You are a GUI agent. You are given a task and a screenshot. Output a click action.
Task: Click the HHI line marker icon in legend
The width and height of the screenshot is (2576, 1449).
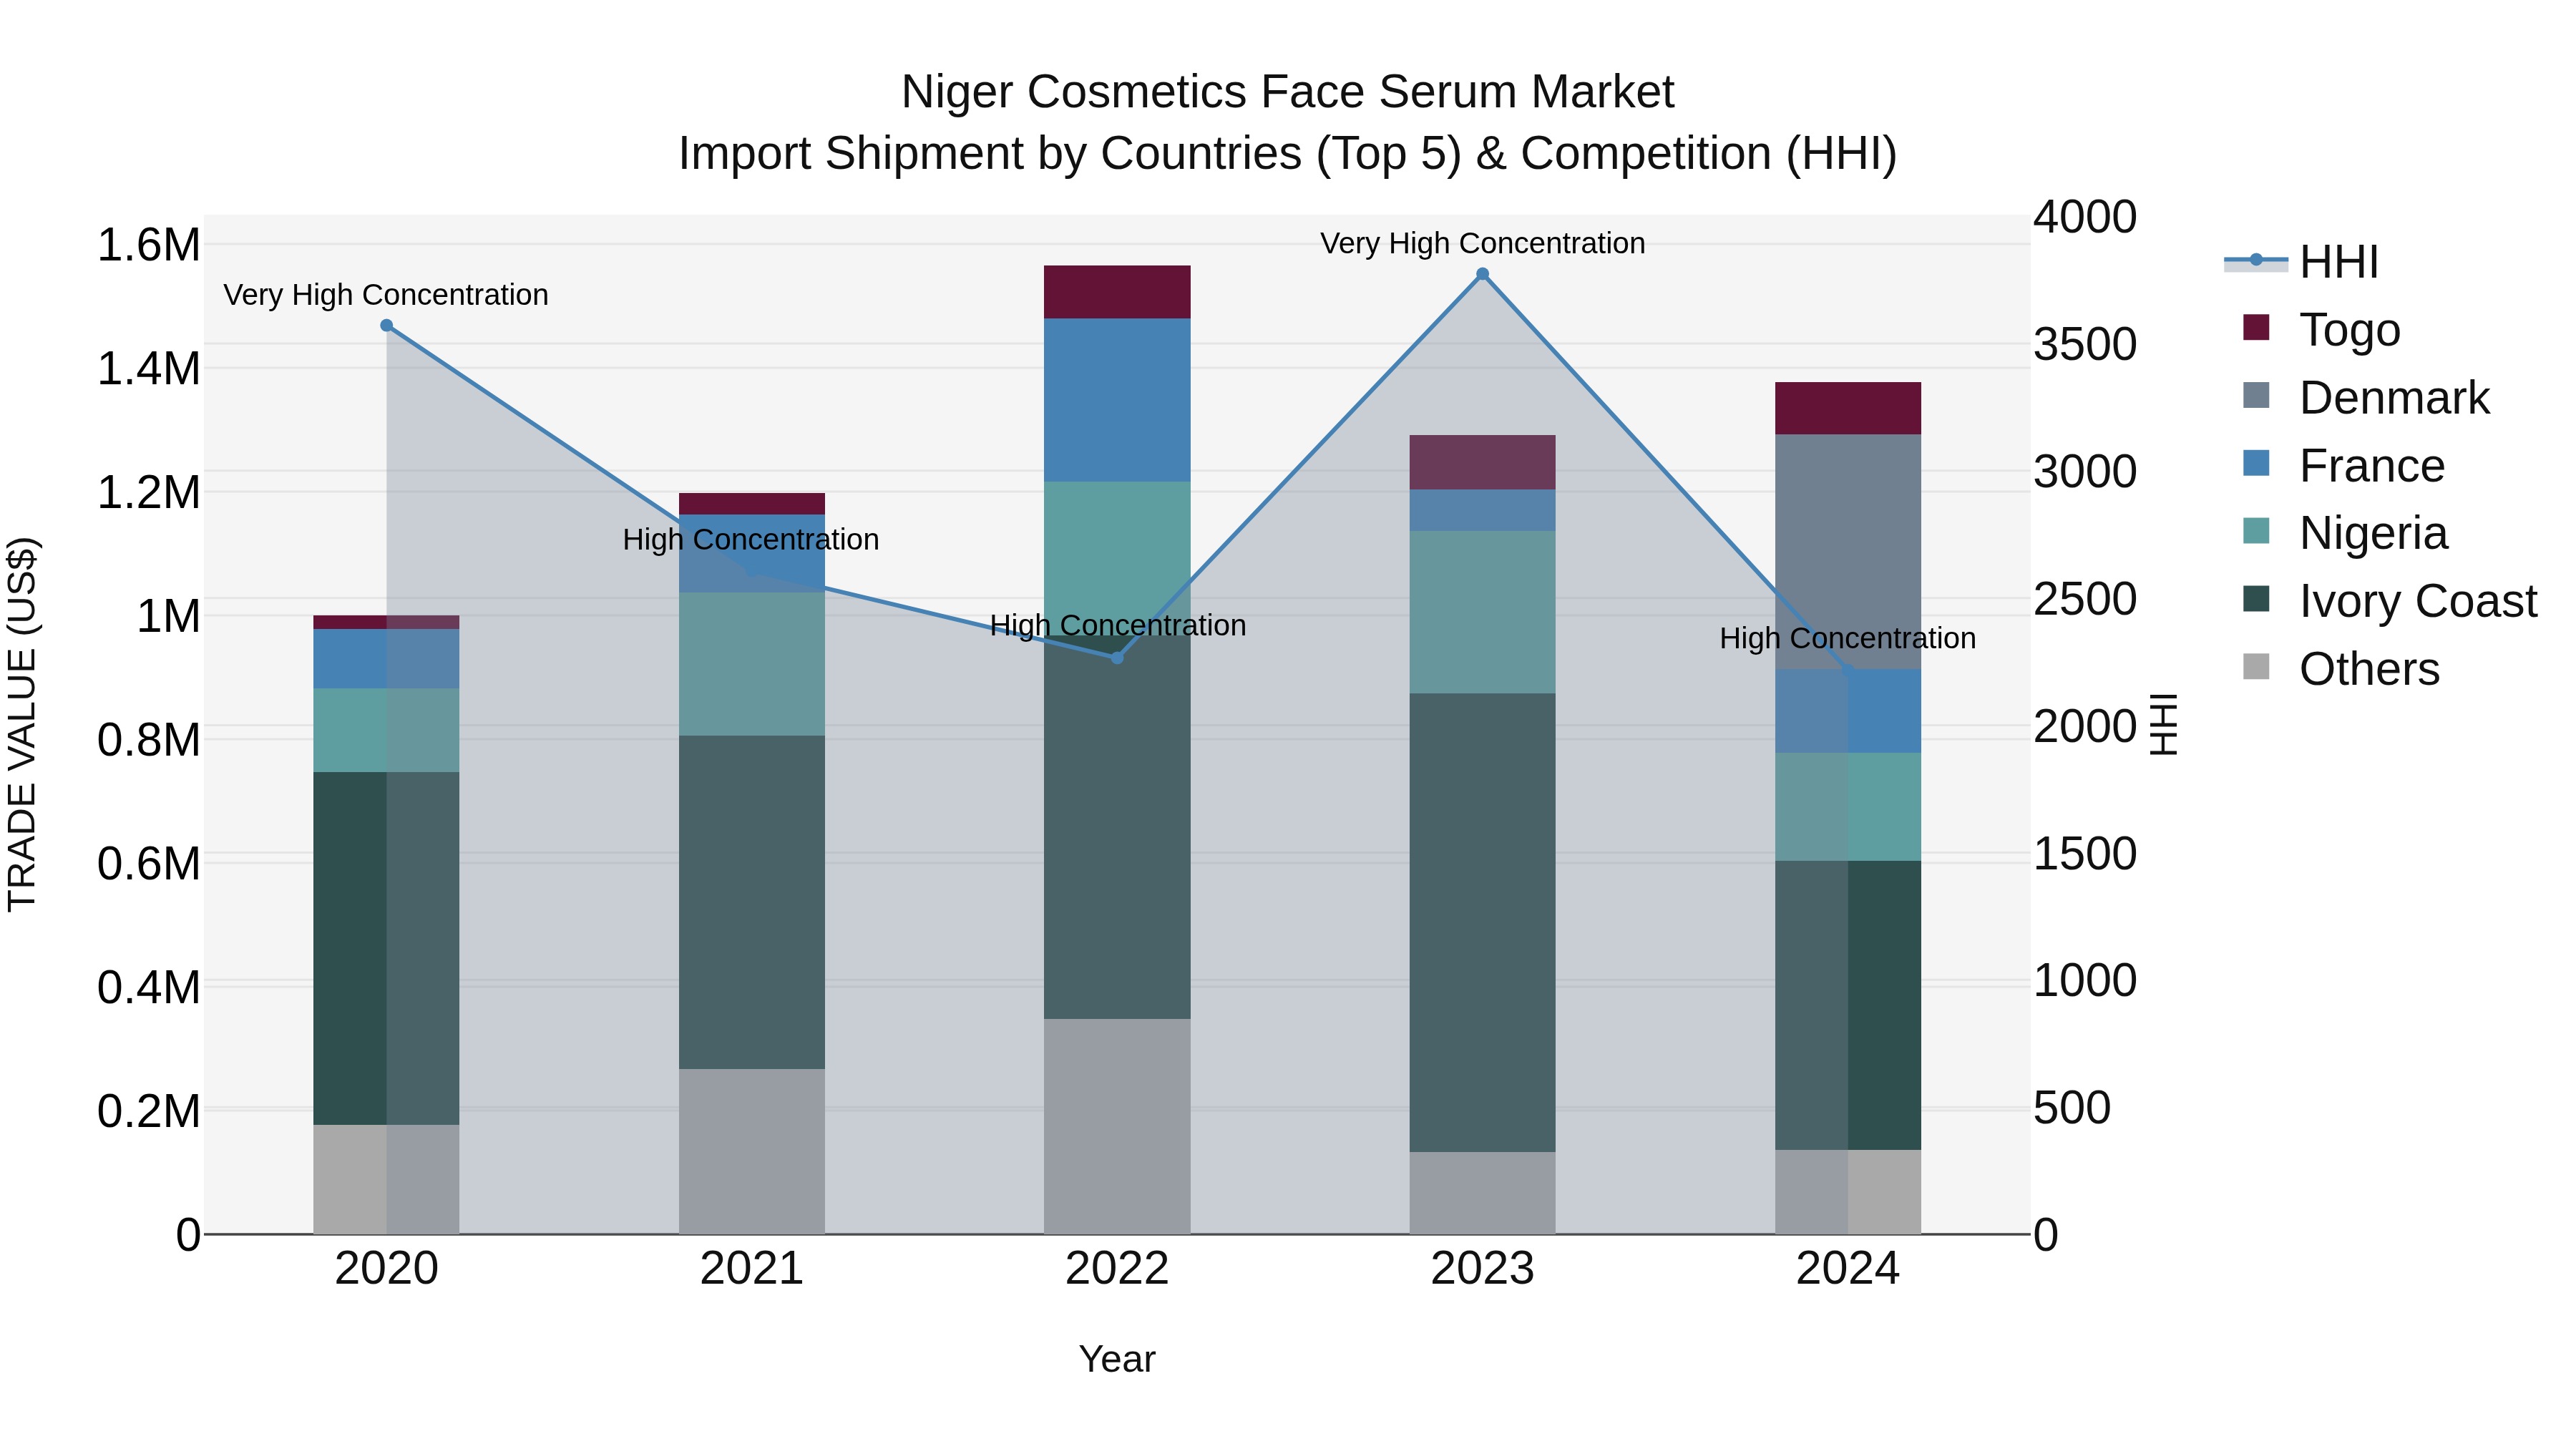pyautogui.click(x=2256, y=261)
